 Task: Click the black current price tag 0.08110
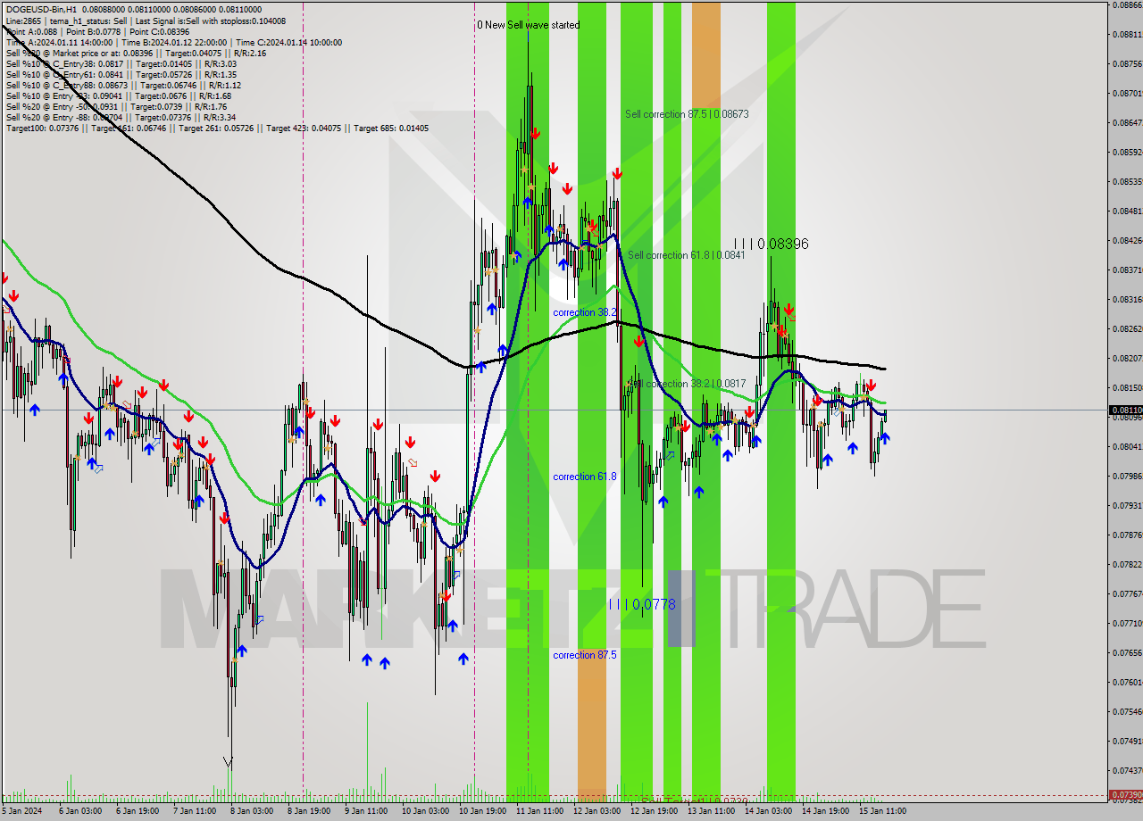1125,410
